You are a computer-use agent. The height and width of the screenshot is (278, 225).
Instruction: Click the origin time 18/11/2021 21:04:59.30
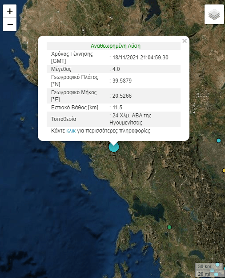coord(141,58)
